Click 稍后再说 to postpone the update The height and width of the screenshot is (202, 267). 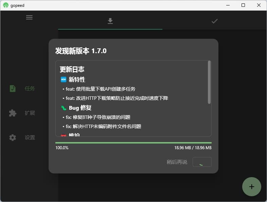177,162
